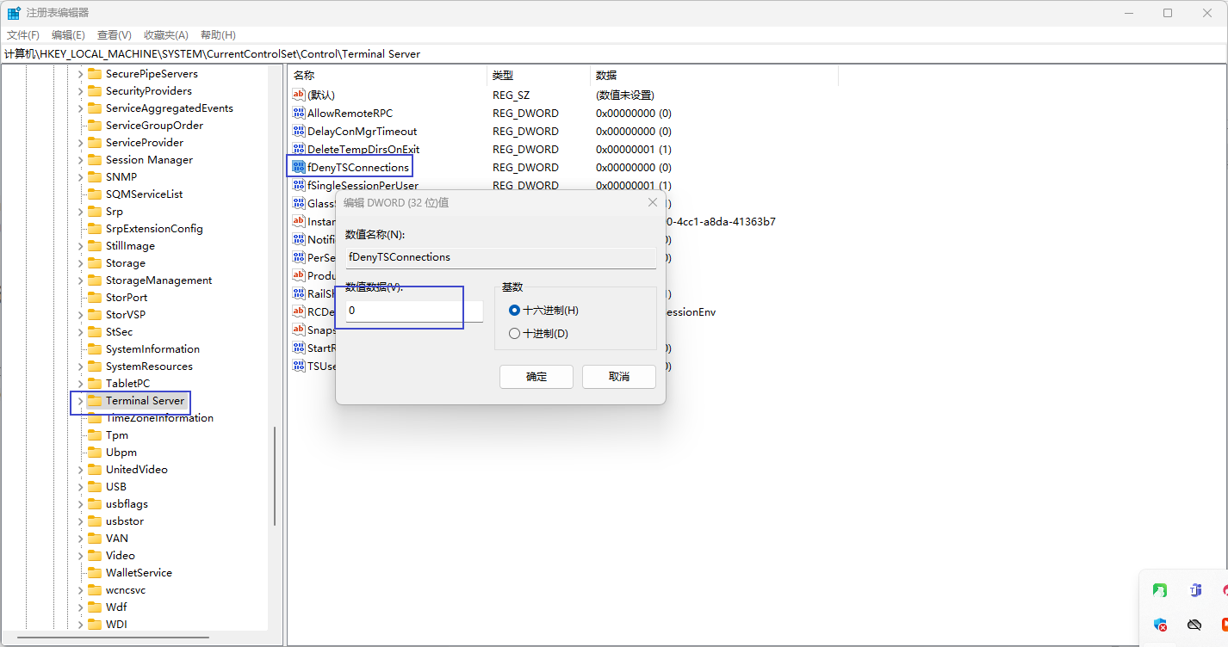Click the folder icon of SecurePipeServers key
This screenshot has height=647, width=1228.
click(95, 73)
